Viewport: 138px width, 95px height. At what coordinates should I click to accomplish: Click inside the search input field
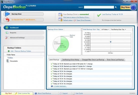click(99, 7)
